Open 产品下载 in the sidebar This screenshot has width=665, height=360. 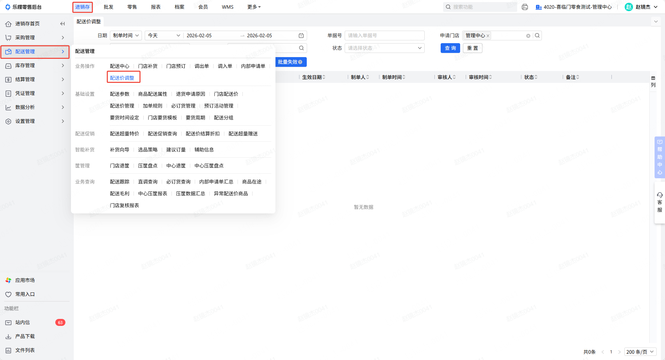click(35, 336)
